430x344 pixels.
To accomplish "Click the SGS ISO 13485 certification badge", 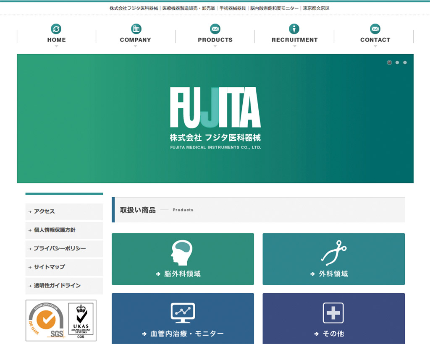I will tap(47, 321).
